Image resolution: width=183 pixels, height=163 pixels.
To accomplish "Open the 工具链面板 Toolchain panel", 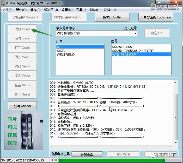I will [x=156, y=17].
